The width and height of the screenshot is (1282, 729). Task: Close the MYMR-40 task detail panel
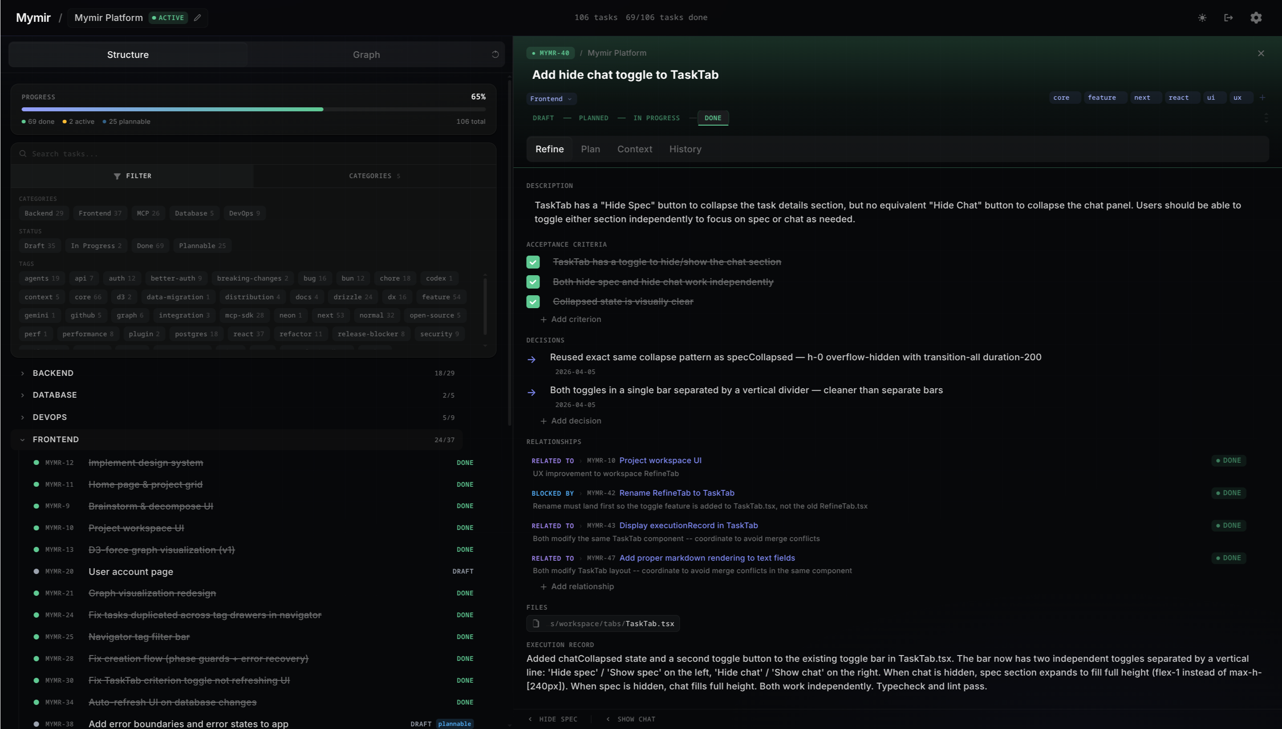1261,53
